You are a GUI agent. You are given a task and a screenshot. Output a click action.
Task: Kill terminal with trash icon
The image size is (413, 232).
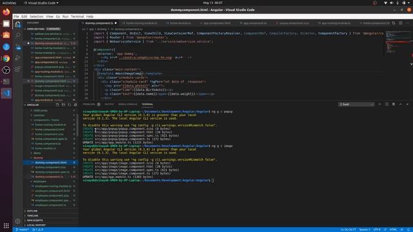coord(394,104)
